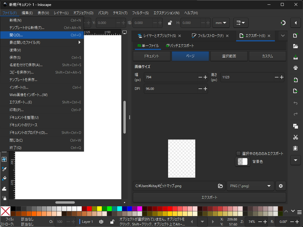This screenshot has height=227, width=303.
Task: Select the Dropper color picker tool
Action: 4,169
